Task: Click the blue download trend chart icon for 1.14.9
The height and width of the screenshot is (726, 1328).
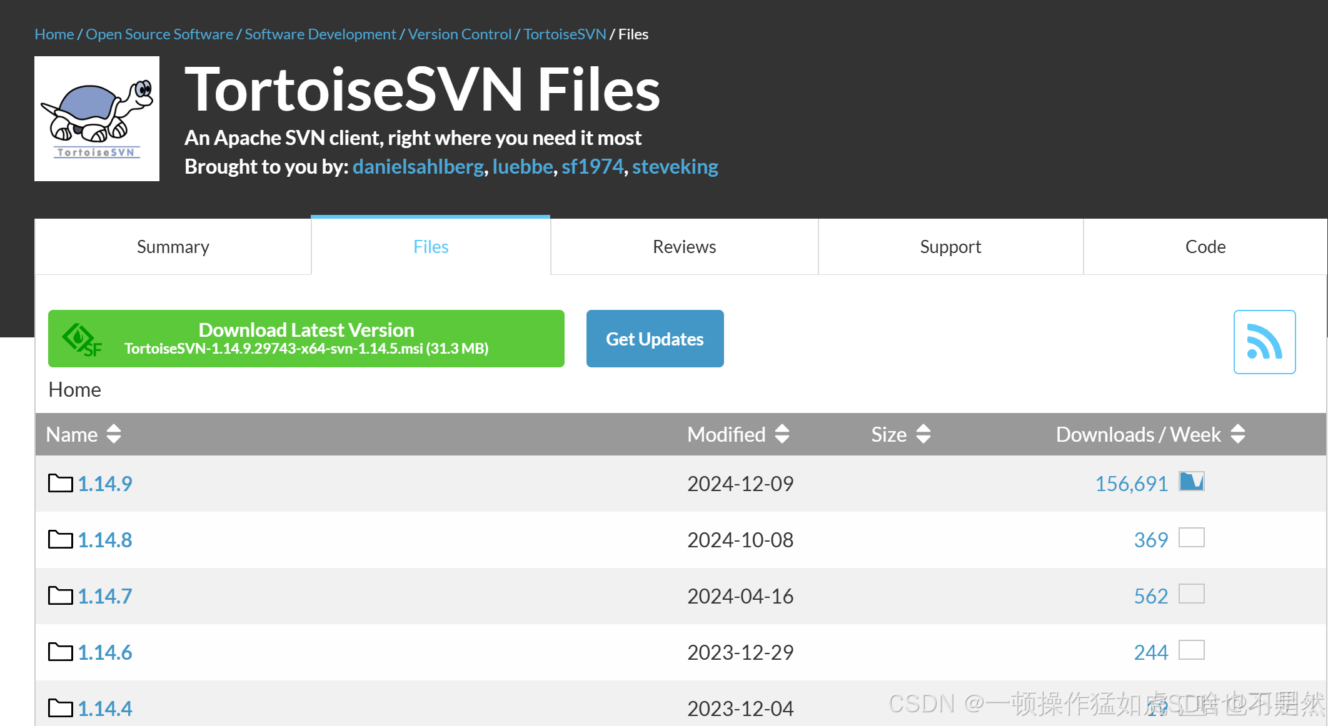Action: [1191, 482]
